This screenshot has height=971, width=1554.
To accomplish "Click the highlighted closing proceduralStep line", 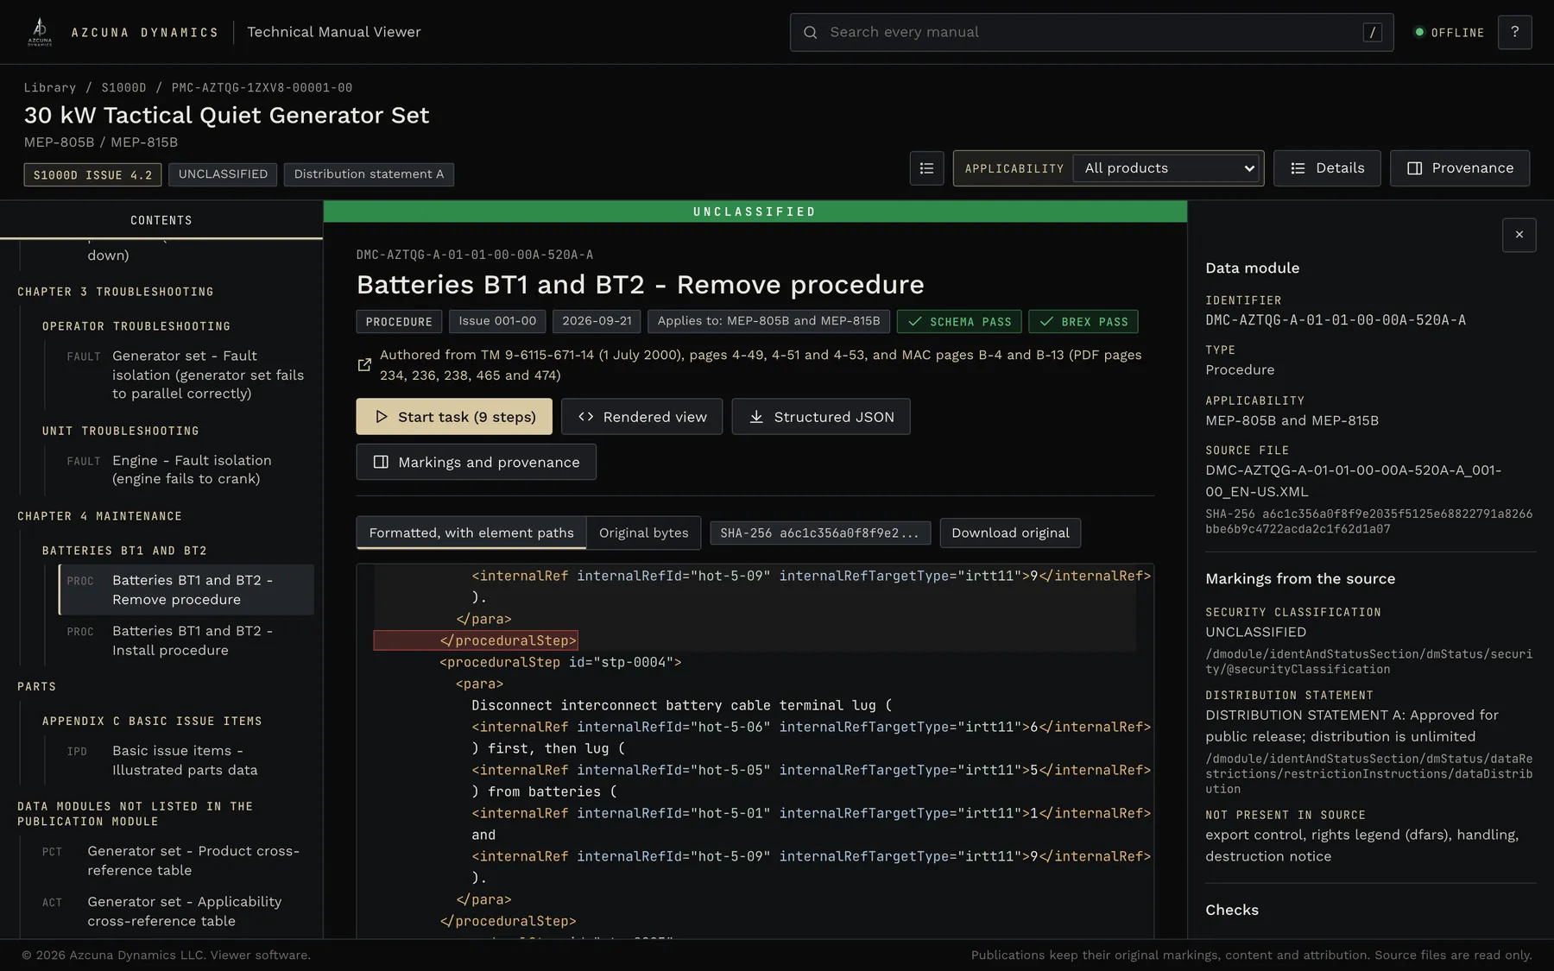I will (476, 640).
